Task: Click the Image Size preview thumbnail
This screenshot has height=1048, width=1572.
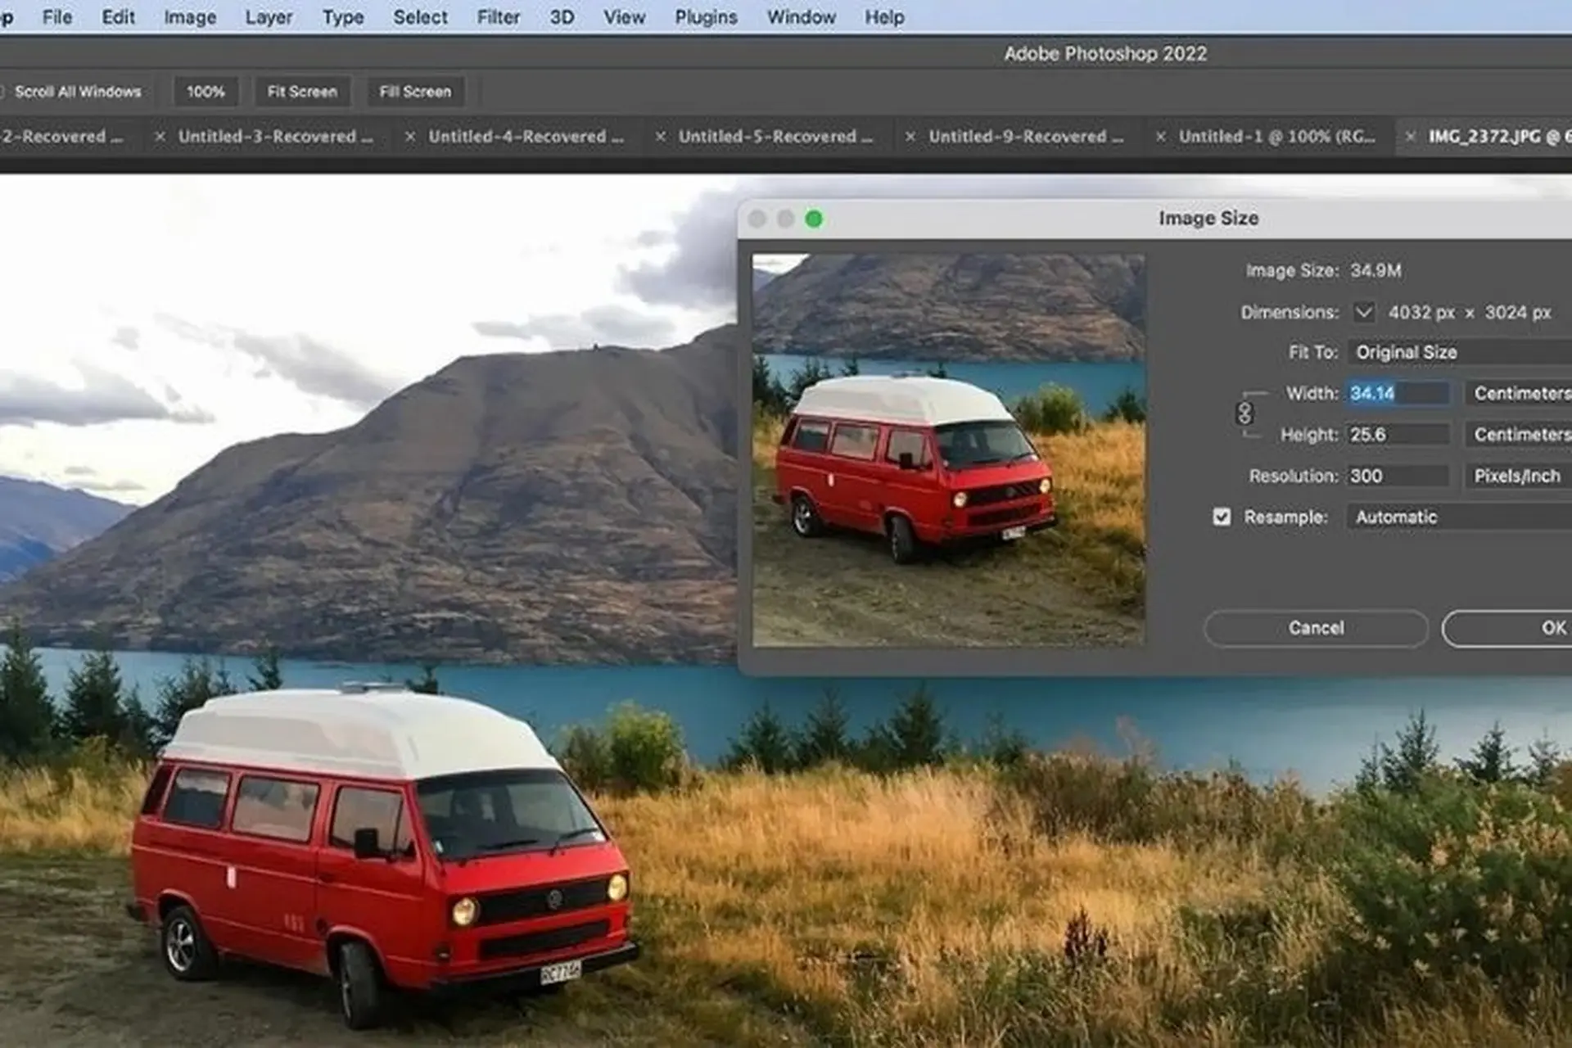Action: click(x=949, y=450)
